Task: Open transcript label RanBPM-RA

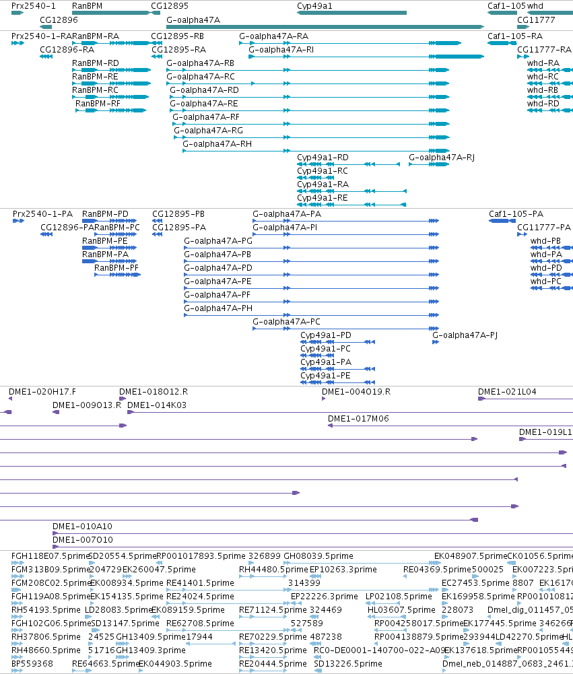Action: (96, 36)
